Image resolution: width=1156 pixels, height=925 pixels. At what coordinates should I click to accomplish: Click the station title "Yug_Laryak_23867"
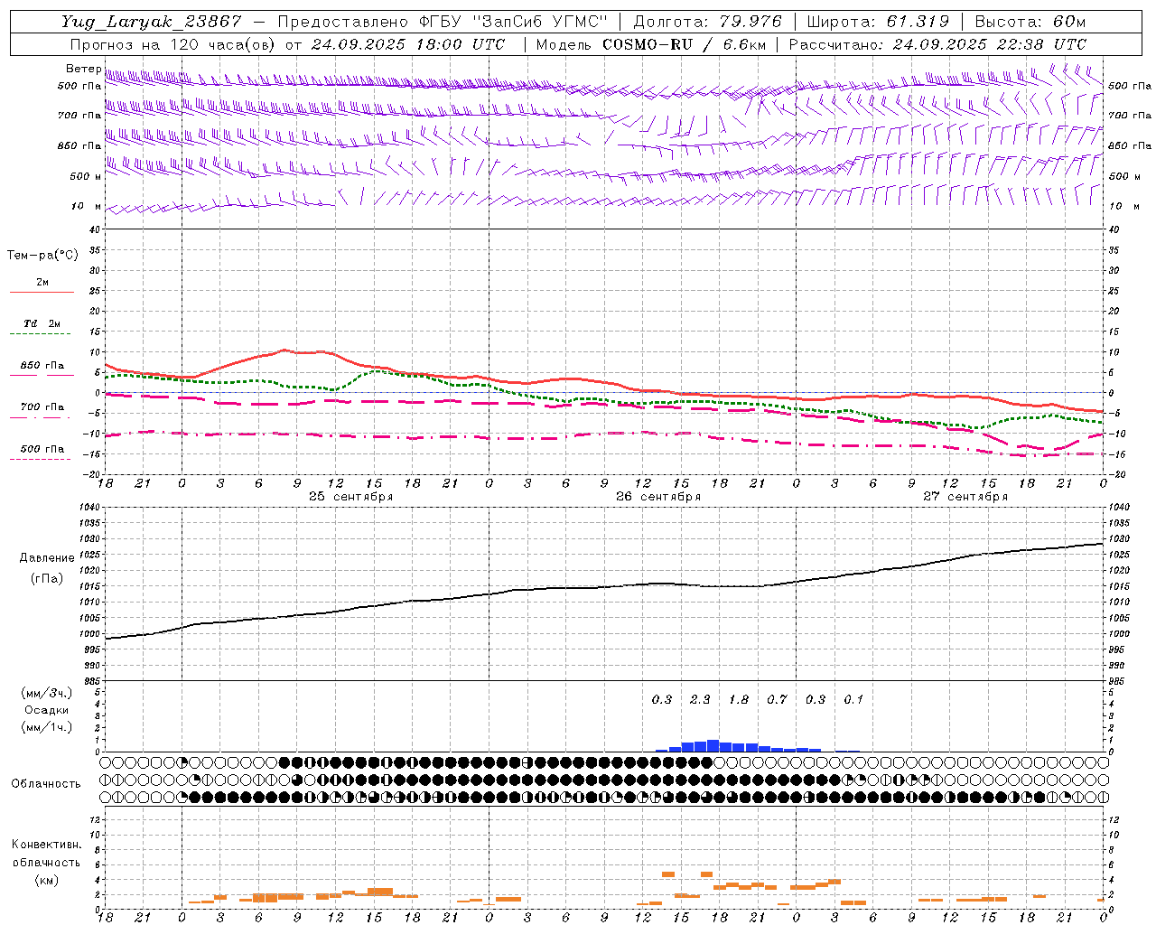coord(152,22)
